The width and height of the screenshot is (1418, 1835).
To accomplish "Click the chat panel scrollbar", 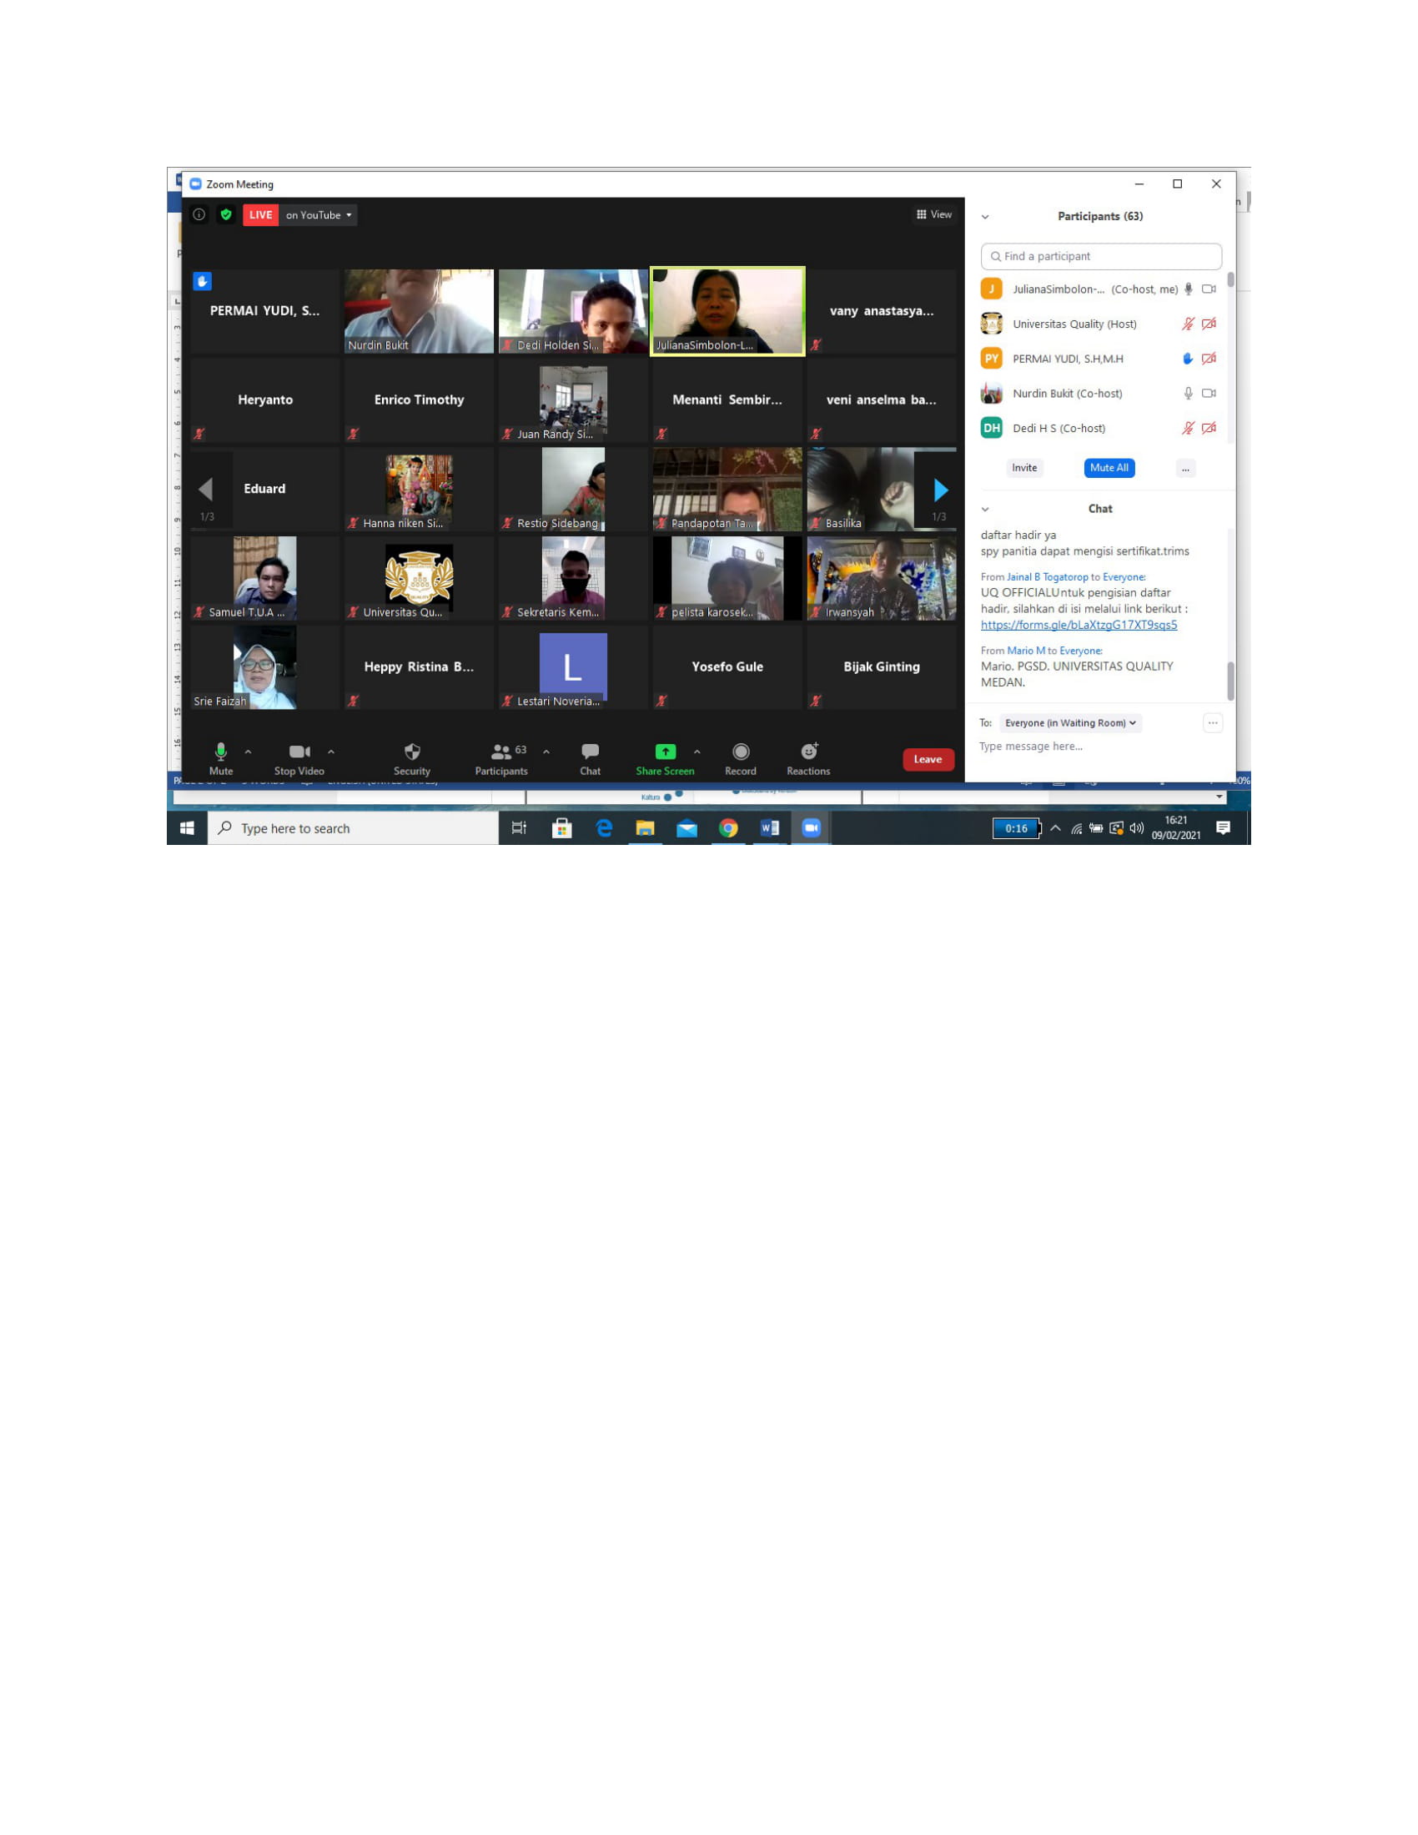I will 1230,681.
